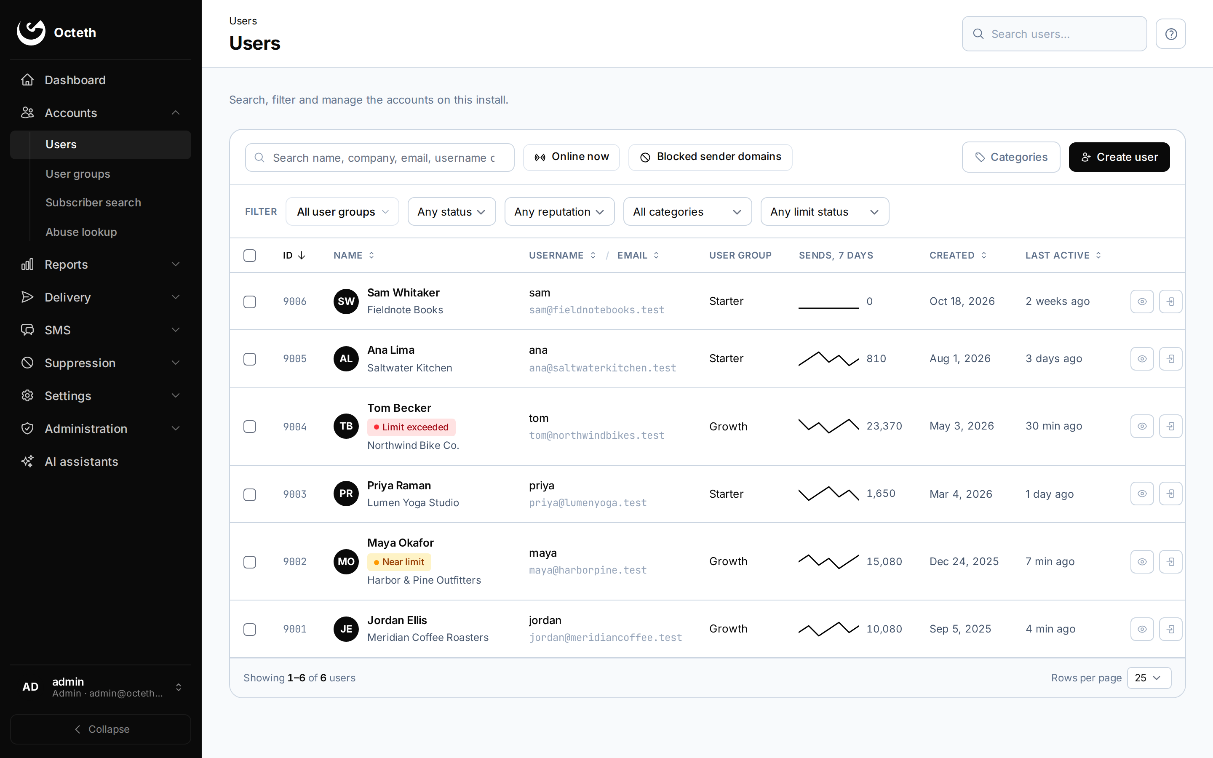
Task: Expand Administration in the sidebar
Action: point(100,428)
